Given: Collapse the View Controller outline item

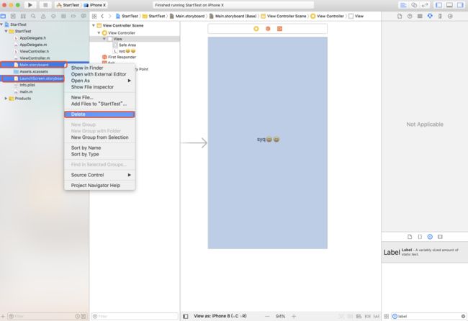Looking at the screenshot, I should tap(99, 33).
